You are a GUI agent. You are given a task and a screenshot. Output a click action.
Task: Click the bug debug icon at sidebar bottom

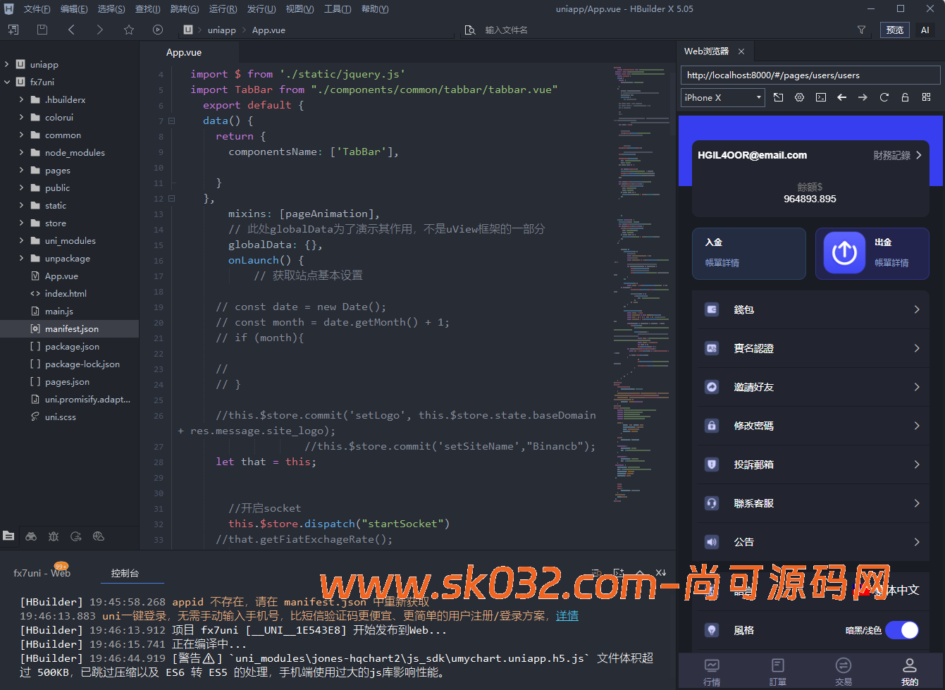(x=54, y=536)
